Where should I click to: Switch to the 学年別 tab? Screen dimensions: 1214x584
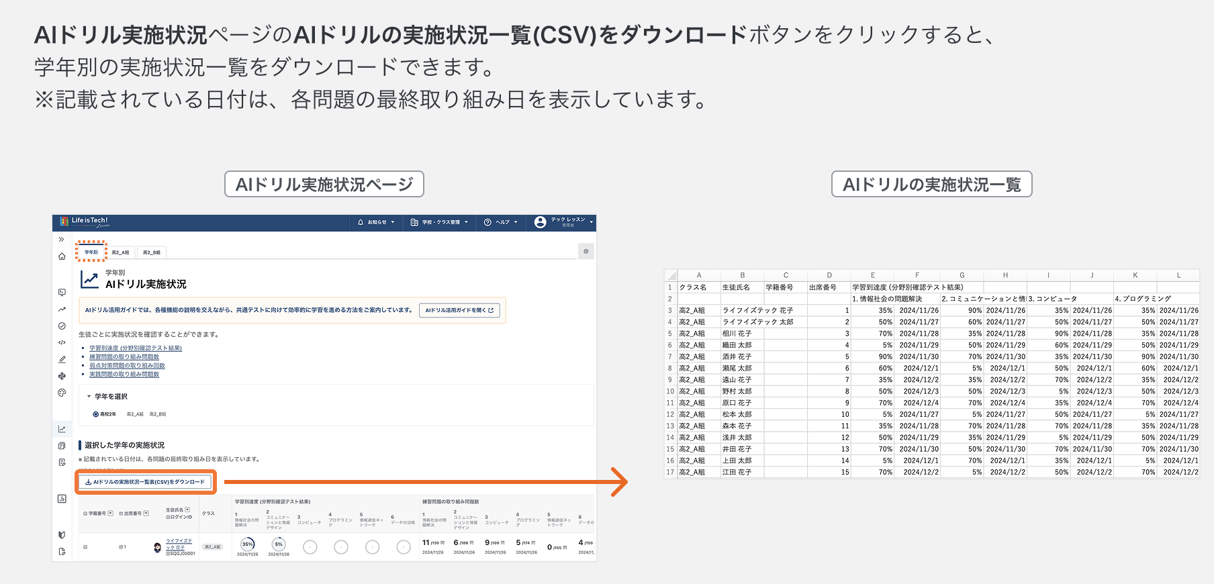click(x=91, y=252)
